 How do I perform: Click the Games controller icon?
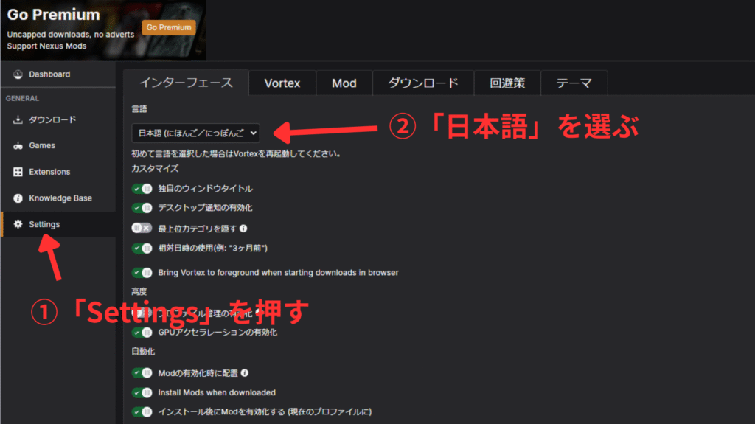click(18, 145)
